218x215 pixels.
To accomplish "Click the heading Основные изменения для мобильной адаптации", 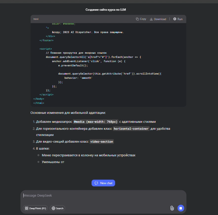I will [68, 113].
